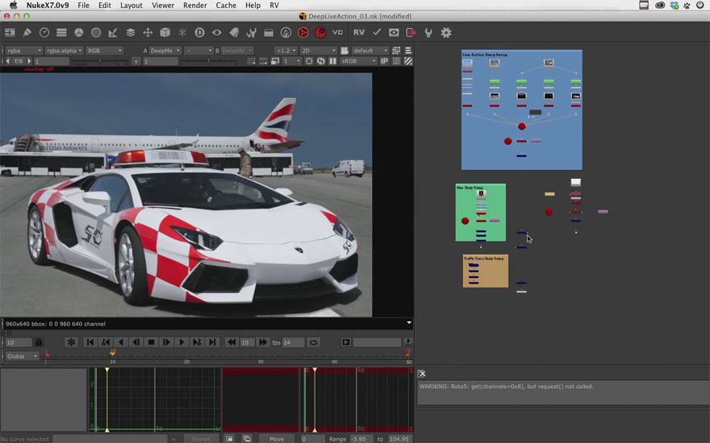
Task: Open the Furnace red circular plugin icon
Action: [x=303, y=32]
